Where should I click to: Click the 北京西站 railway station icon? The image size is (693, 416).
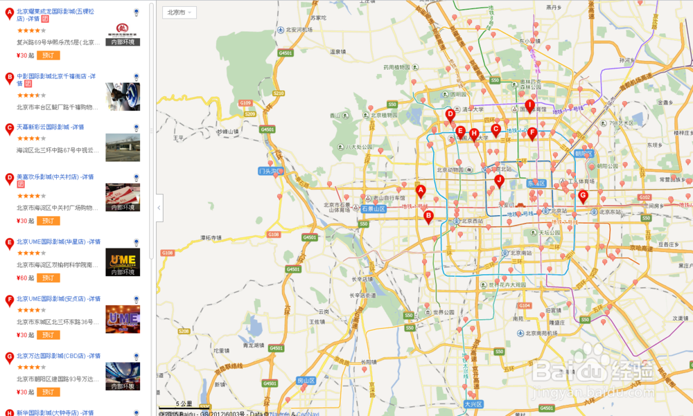457,221
